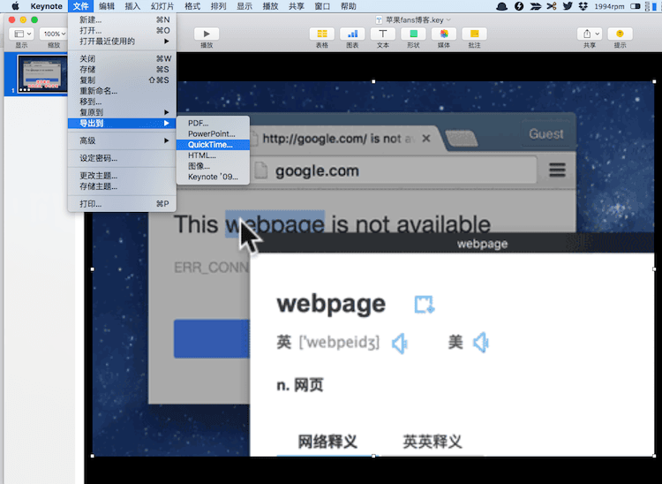
Task: Choose 打印... menu item
Action: pos(122,204)
